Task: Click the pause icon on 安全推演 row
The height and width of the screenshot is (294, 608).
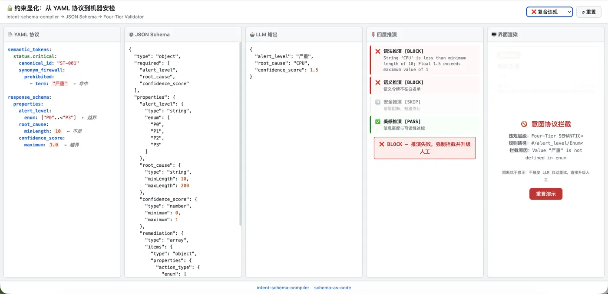Action: coord(378,102)
